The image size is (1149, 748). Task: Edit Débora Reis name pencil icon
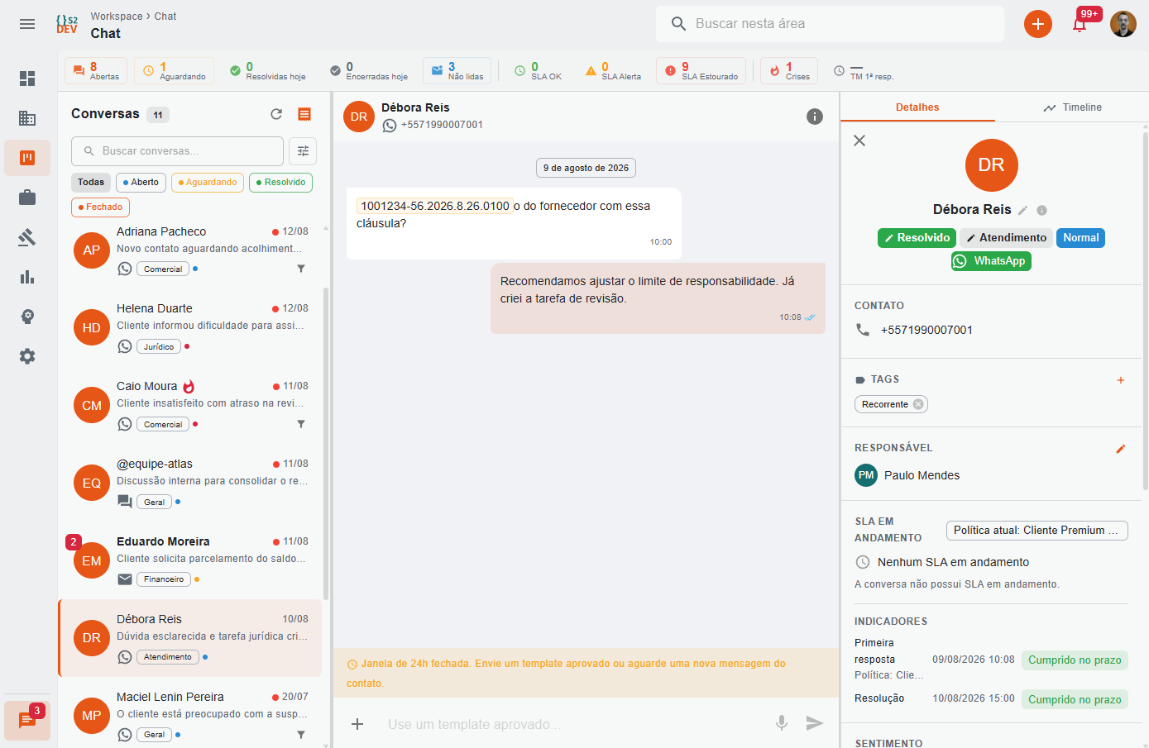(x=1022, y=210)
